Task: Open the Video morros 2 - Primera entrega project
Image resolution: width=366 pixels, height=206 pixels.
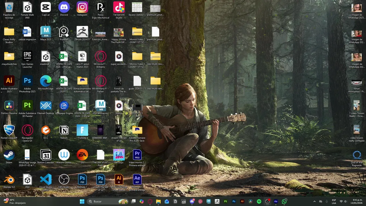Action: point(137,158)
